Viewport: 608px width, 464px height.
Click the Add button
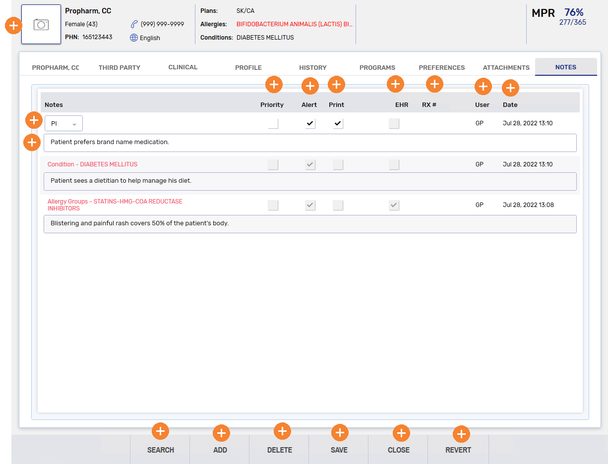pos(220,450)
